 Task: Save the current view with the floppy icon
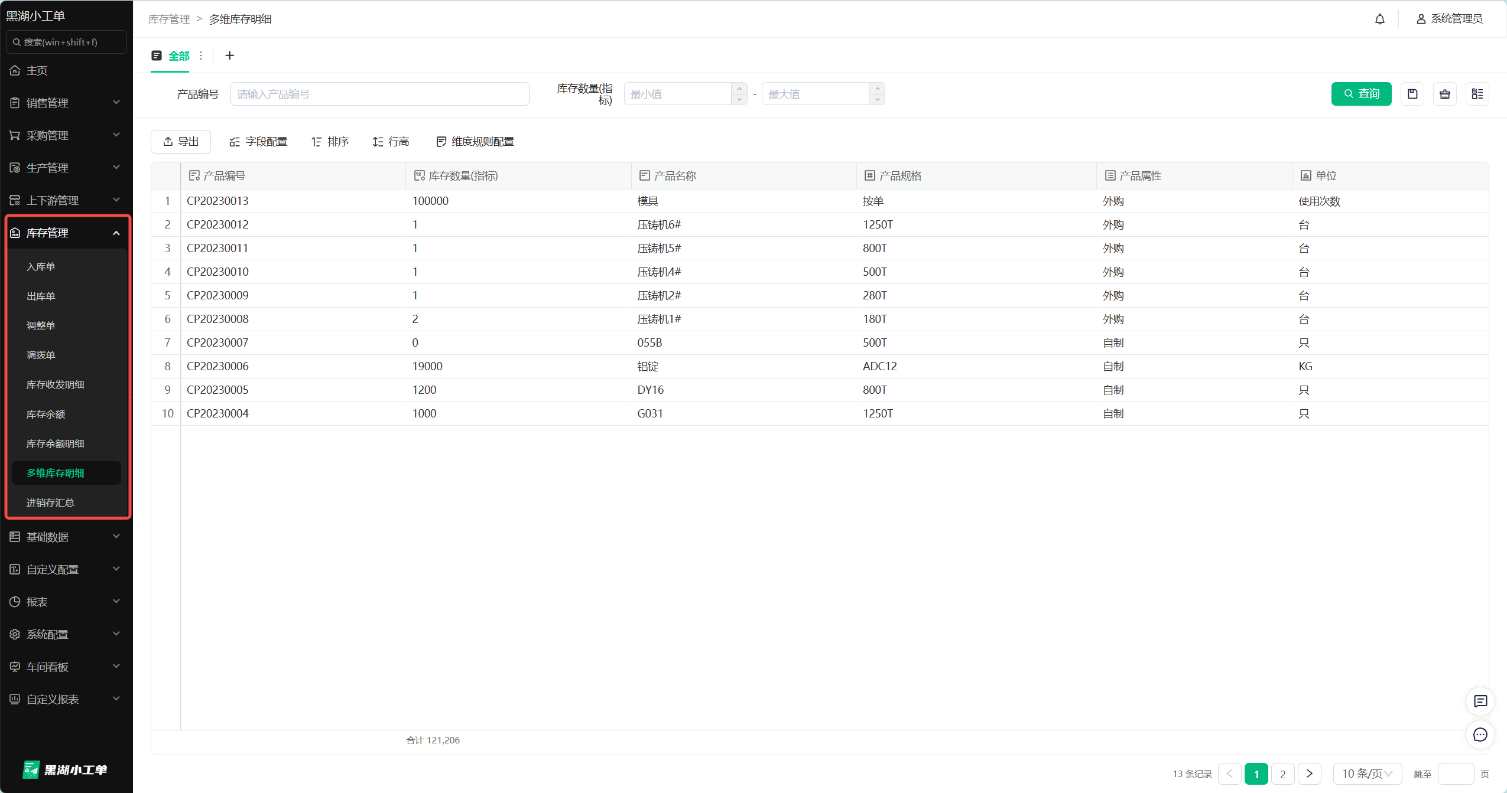tap(1412, 94)
